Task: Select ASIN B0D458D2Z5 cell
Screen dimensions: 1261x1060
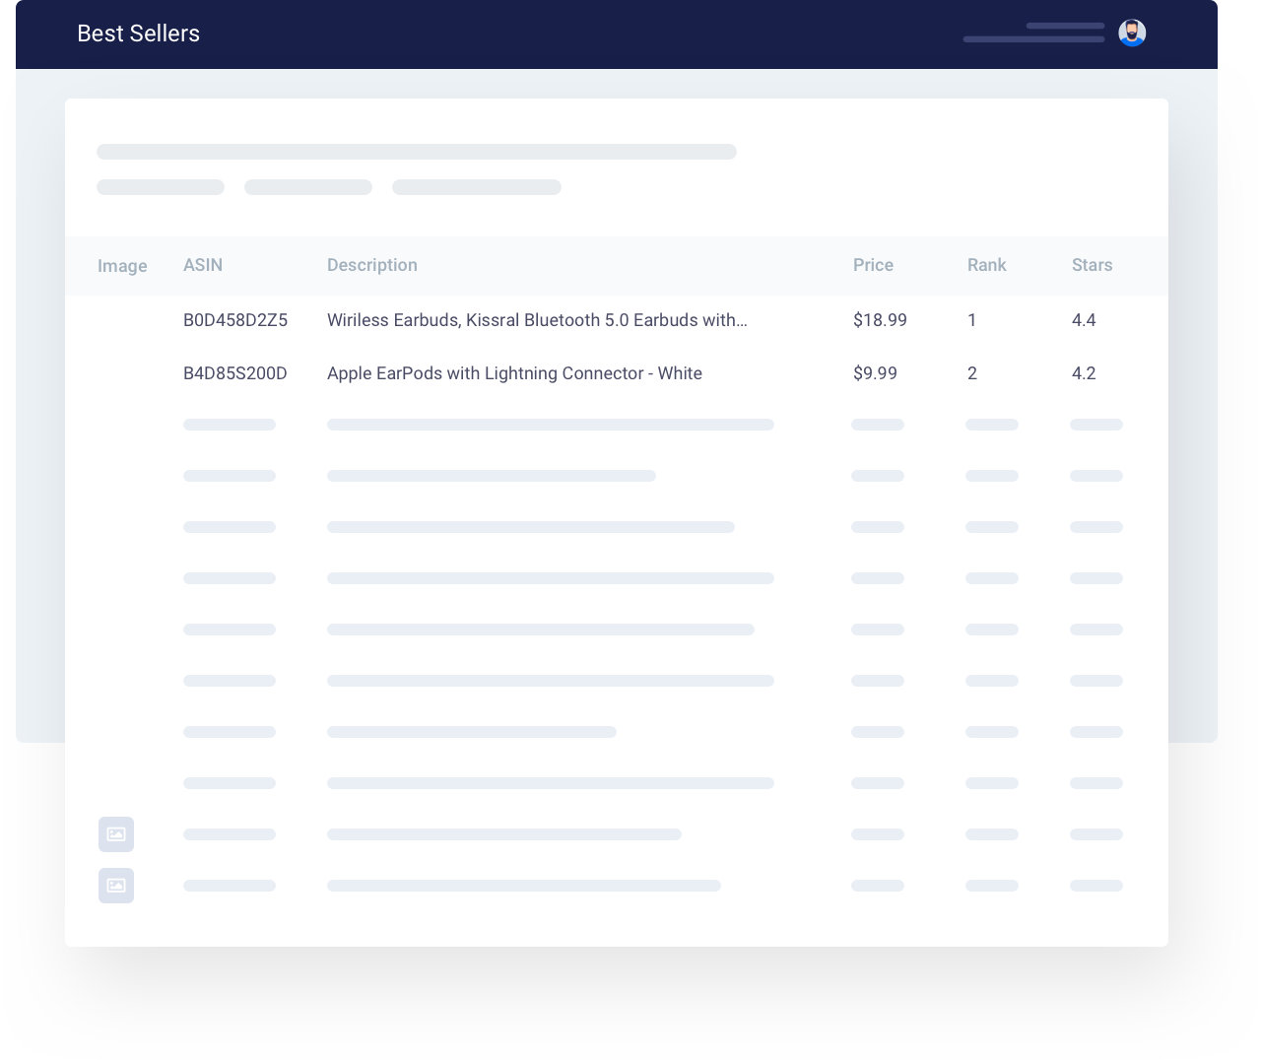Action: click(x=235, y=320)
